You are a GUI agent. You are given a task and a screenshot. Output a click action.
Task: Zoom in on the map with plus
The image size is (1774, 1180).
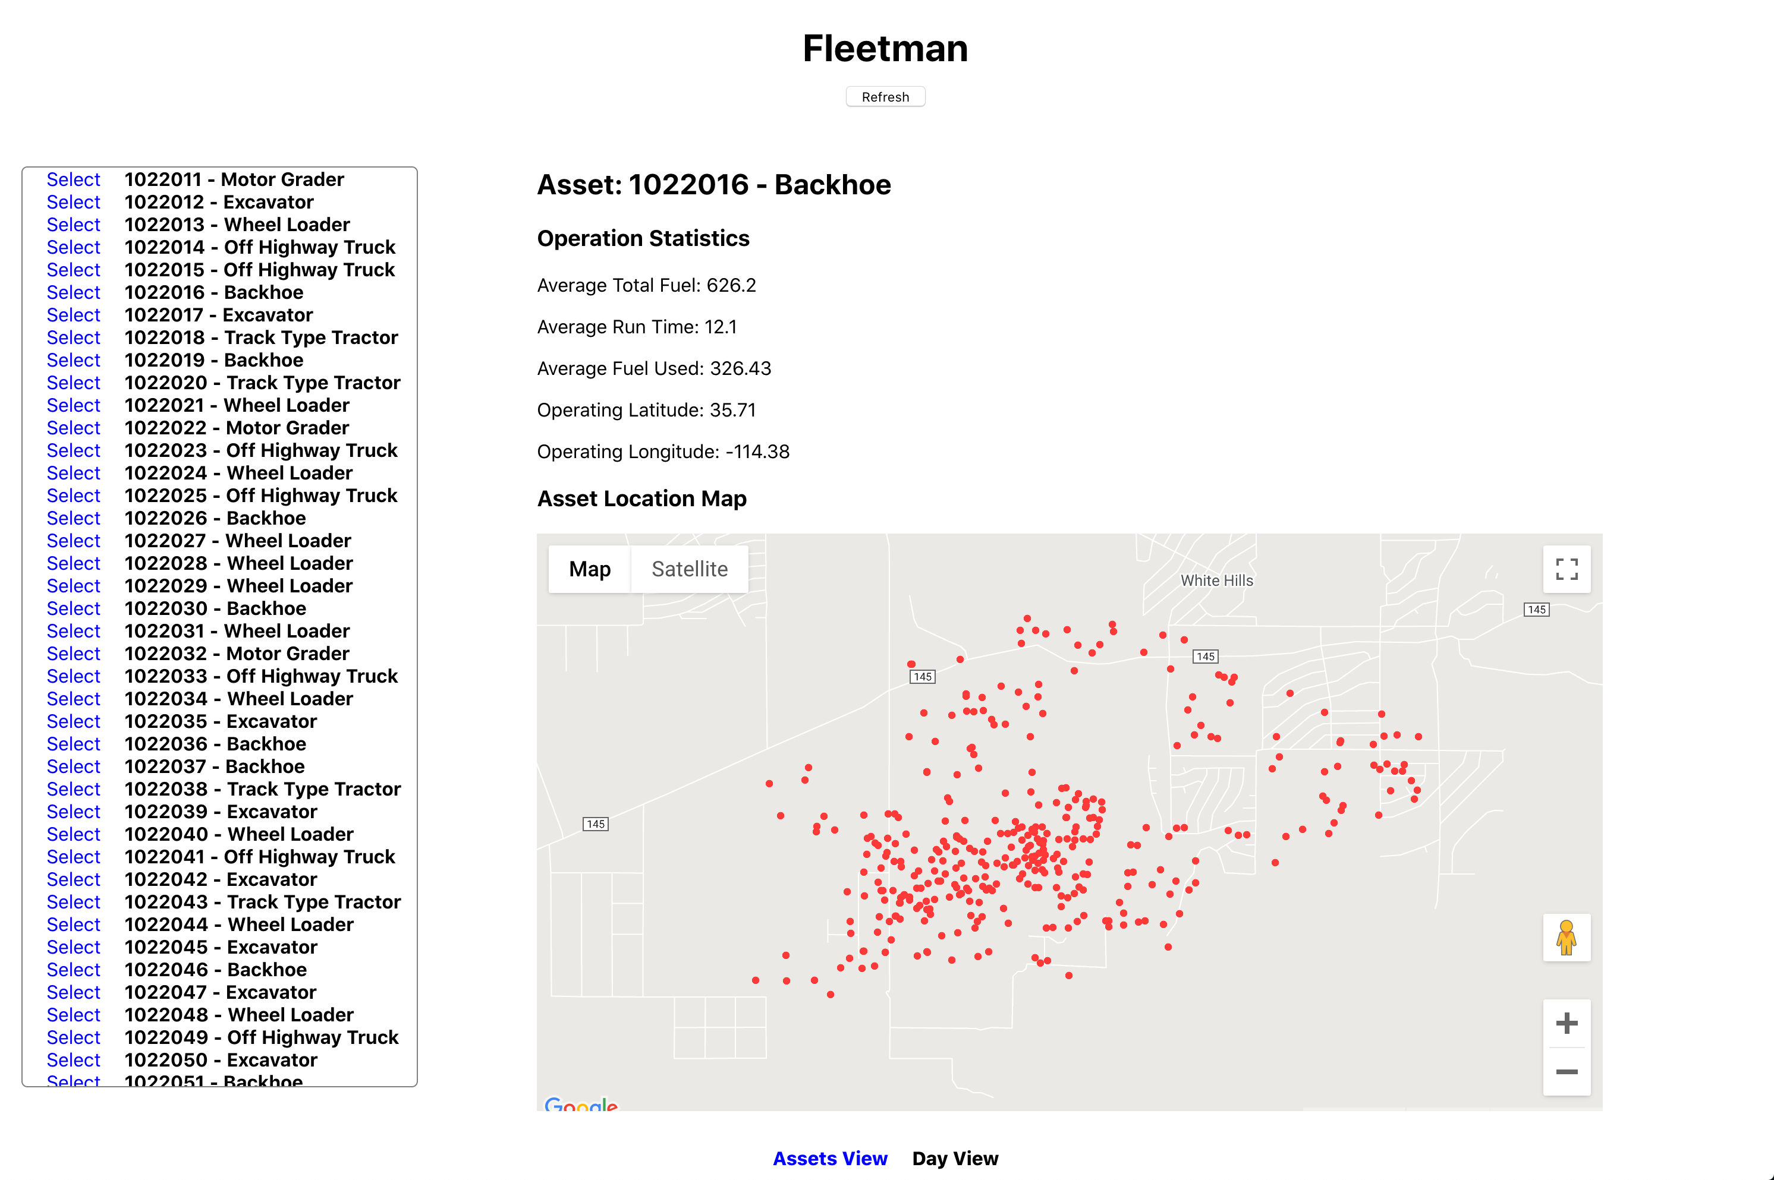click(1566, 1023)
